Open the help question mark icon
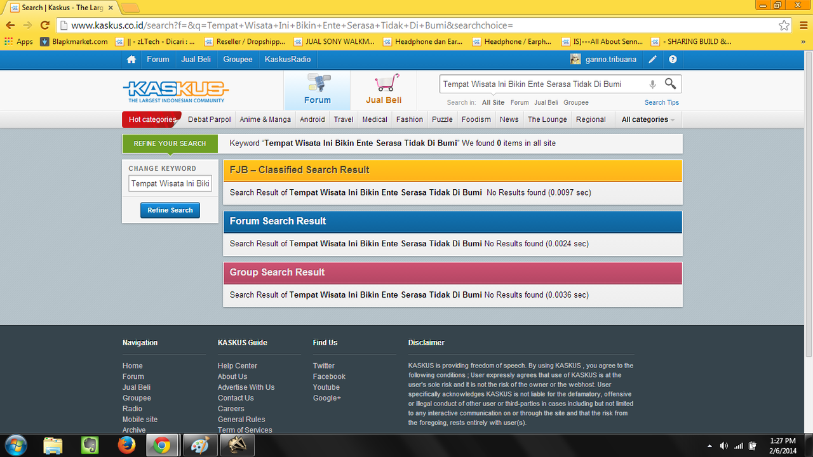The image size is (813, 457). (x=673, y=60)
